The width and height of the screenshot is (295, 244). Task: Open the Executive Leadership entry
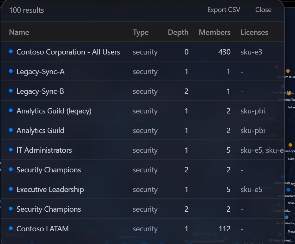coord(50,189)
